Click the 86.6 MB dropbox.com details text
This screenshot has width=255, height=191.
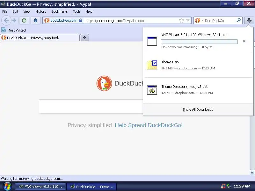point(188,68)
